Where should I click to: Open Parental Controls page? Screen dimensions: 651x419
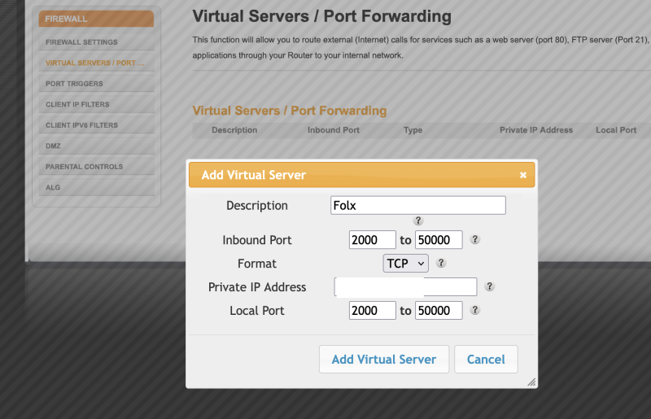[x=85, y=167]
